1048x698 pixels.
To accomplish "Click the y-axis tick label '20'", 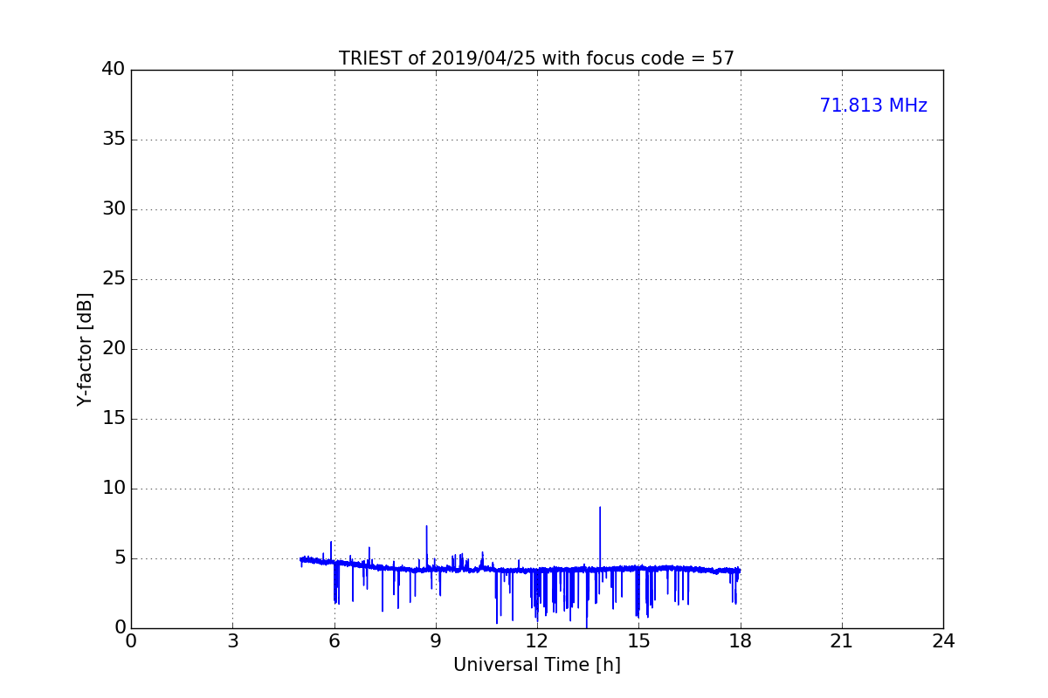I will pos(114,349).
